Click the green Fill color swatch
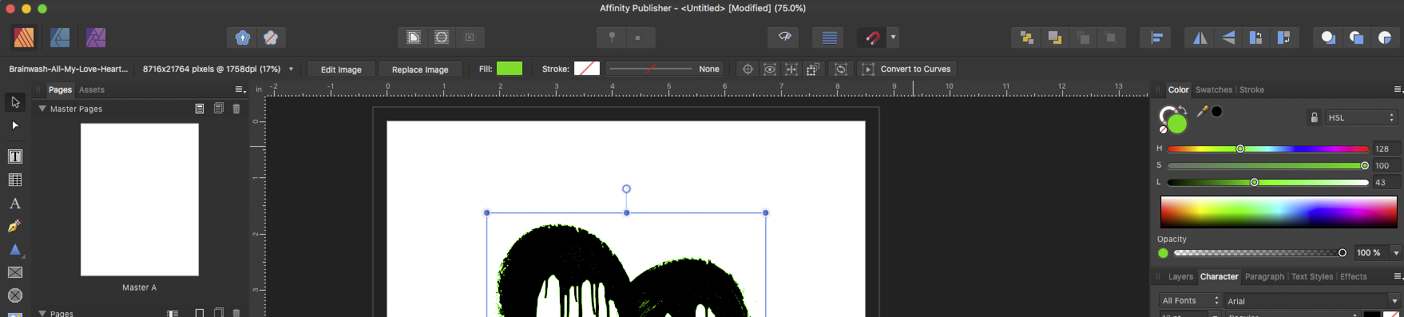 [510, 69]
